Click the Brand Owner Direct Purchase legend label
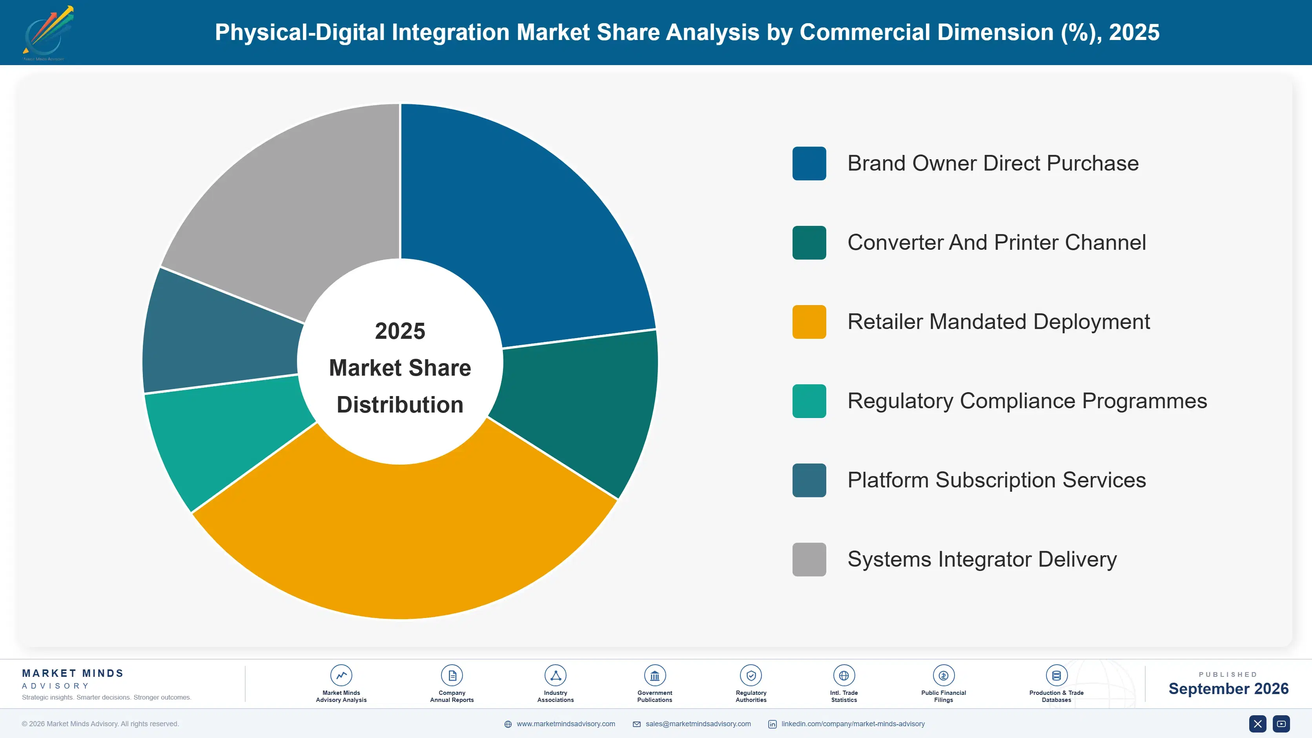The width and height of the screenshot is (1312, 738). (x=993, y=164)
